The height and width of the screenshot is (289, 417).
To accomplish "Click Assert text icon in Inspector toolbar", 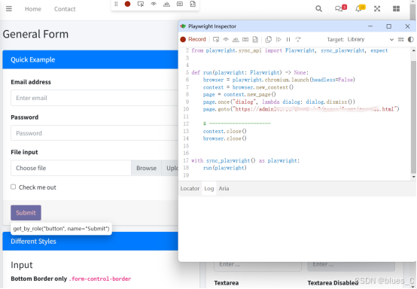I will coord(236,39).
